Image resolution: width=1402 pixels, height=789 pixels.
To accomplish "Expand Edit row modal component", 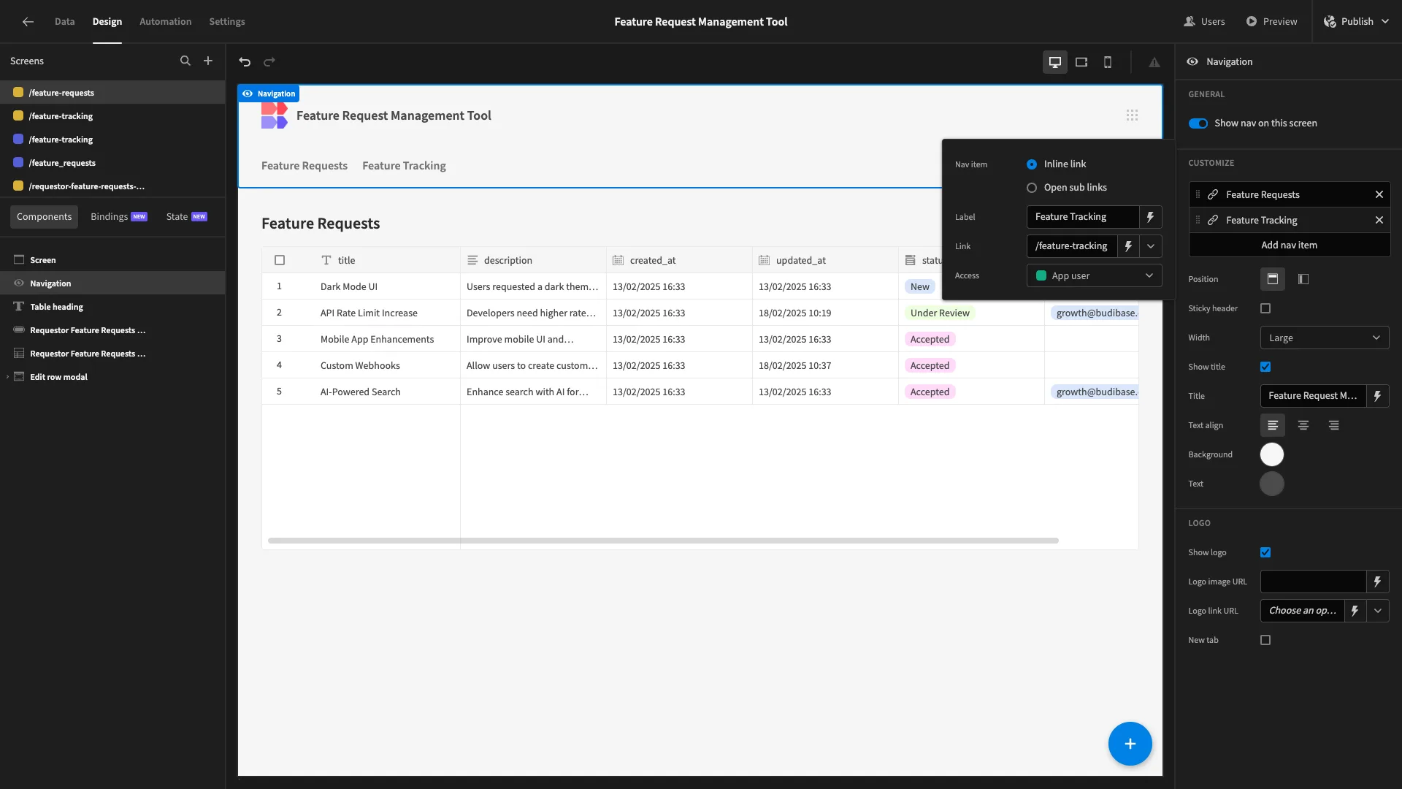I will point(8,377).
